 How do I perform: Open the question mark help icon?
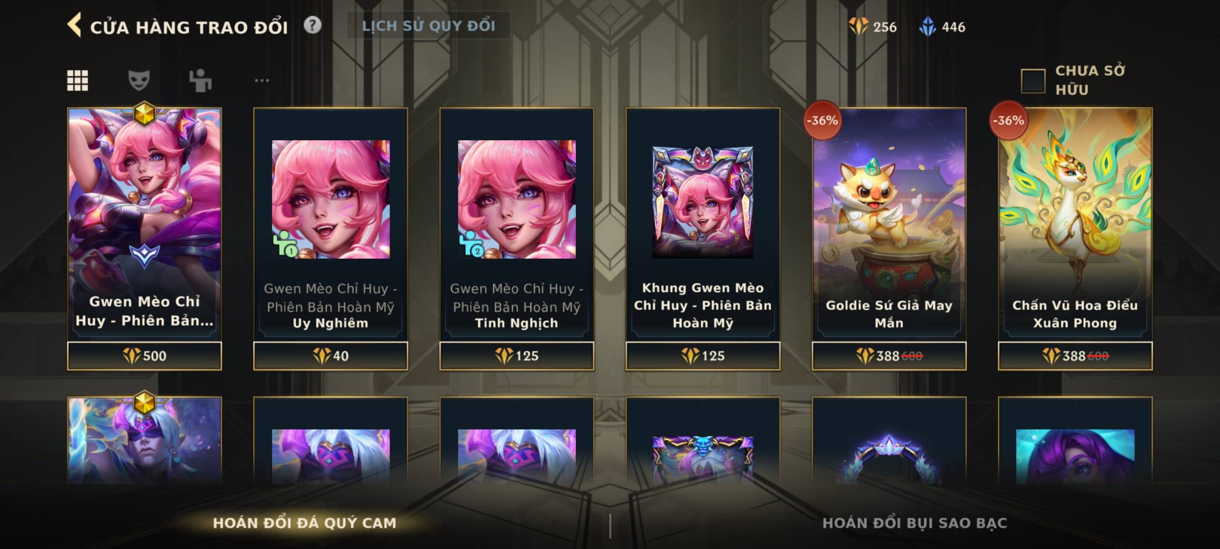pos(313,25)
